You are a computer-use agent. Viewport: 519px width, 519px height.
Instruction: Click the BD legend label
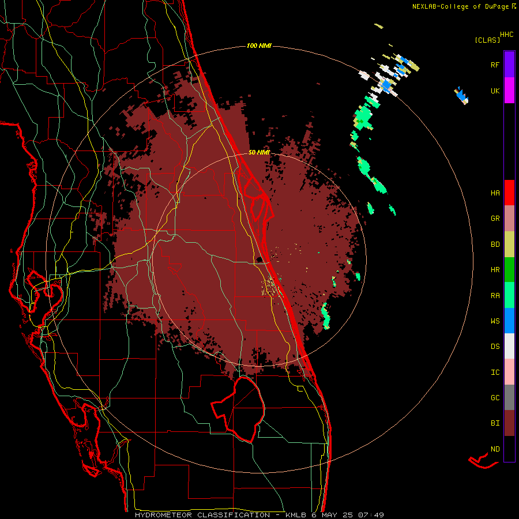tap(495, 245)
